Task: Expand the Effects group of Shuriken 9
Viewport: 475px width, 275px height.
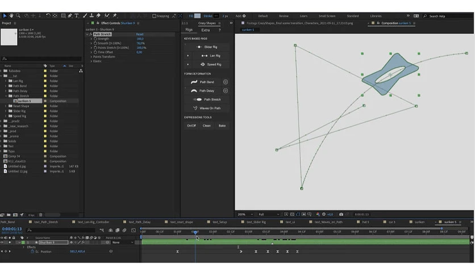Action: point(24,247)
